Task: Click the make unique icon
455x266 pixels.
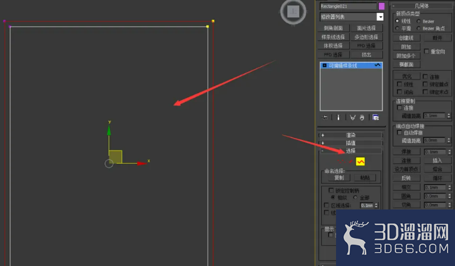Action: [353, 117]
